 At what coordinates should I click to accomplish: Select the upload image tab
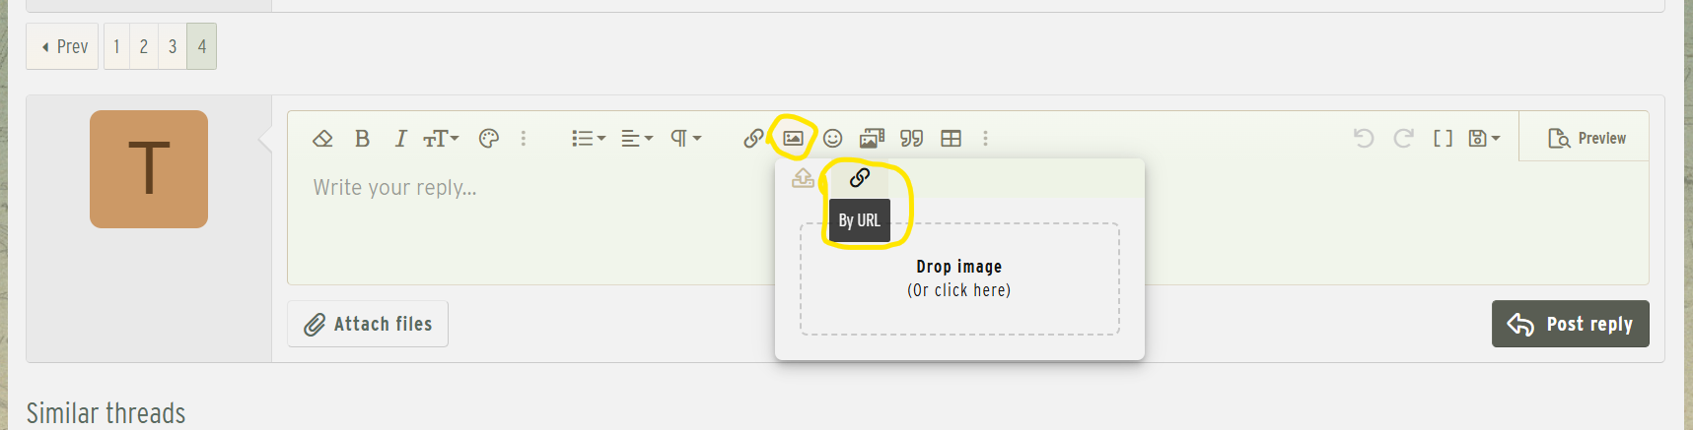point(804,178)
